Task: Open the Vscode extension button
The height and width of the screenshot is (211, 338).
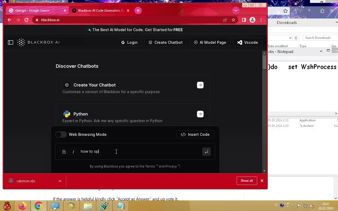Action: click(x=247, y=42)
